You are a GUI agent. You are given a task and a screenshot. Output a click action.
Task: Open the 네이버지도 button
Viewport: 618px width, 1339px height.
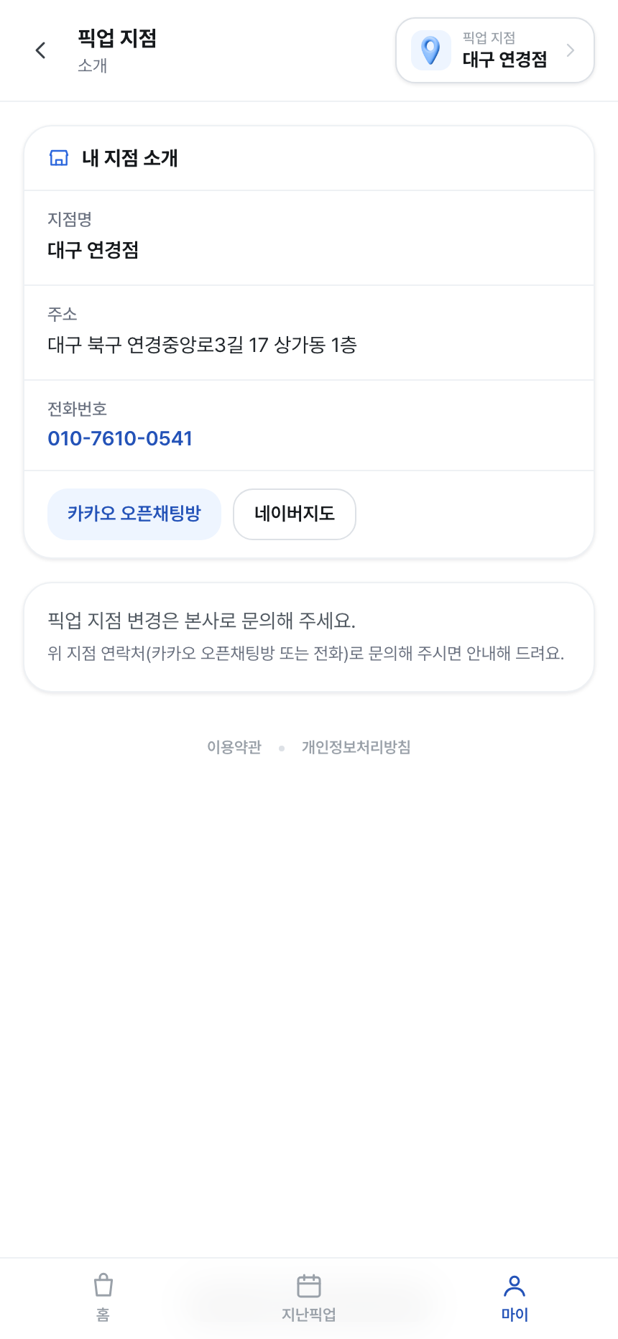point(295,514)
